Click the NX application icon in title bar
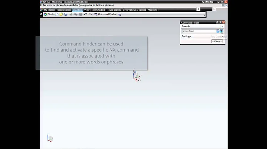Screen dimensions: 267x149 41,2
